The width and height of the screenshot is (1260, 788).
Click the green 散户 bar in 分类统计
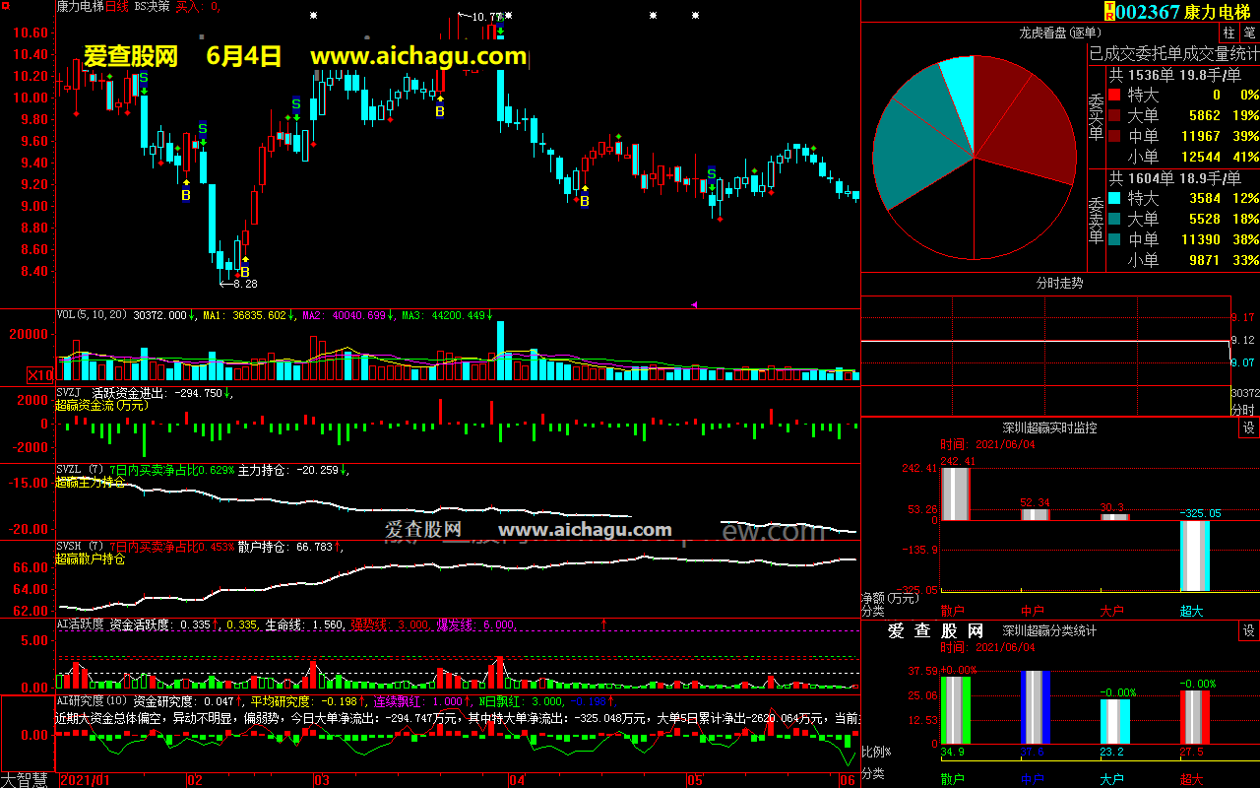[x=955, y=709]
